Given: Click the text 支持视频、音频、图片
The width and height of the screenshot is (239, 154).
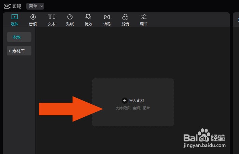Looking at the screenshot, I should click(x=133, y=108).
